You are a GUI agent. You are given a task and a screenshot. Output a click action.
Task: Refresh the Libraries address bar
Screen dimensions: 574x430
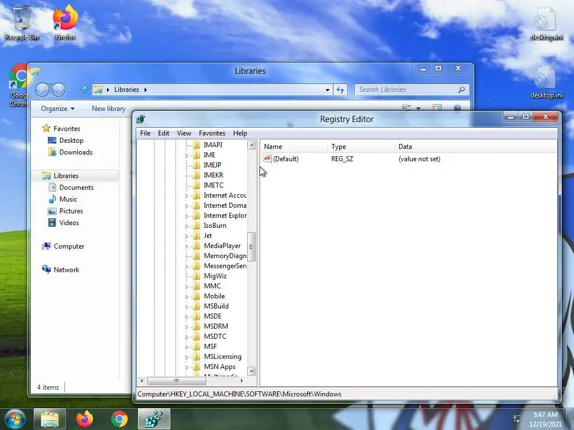point(340,90)
